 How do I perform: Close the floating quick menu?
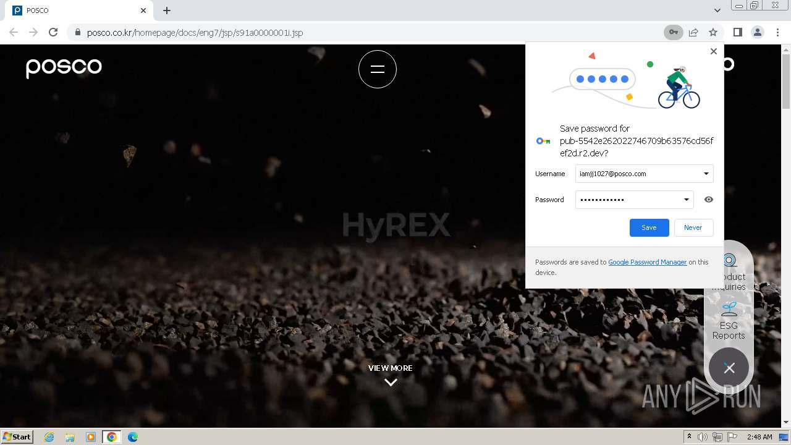729,368
